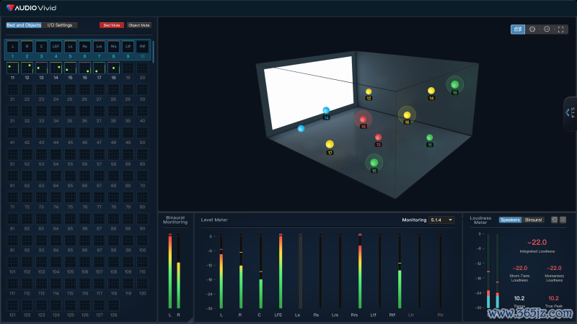
Task: Toggle Object Mute
Action: pyautogui.click(x=138, y=25)
